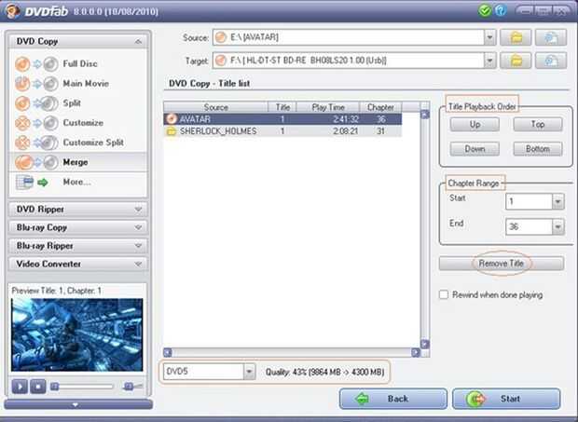The height and width of the screenshot is (422, 578).
Task: Collapse the sidebar bottom arrow bar
Action: pyautogui.click(x=78, y=404)
